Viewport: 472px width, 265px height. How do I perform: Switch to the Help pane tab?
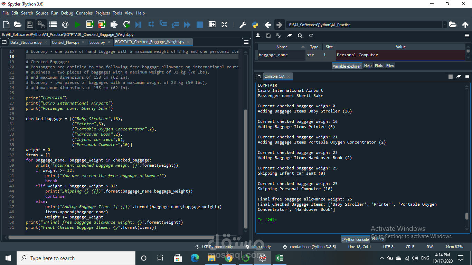[x=368, y=66]
